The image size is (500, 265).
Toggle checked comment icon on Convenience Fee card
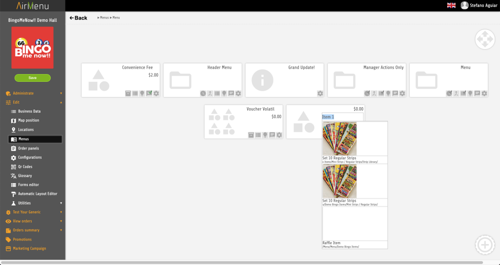point(149,94)
